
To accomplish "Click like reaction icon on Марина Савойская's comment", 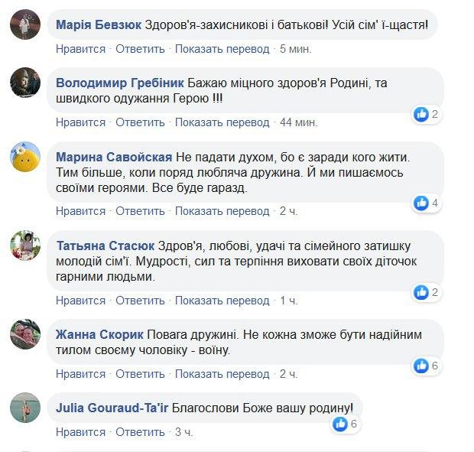I will (x=420, y=203).
